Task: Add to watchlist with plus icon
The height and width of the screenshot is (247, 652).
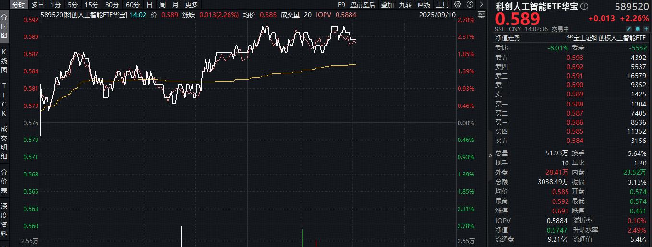Action: click(x=646, y=29)
